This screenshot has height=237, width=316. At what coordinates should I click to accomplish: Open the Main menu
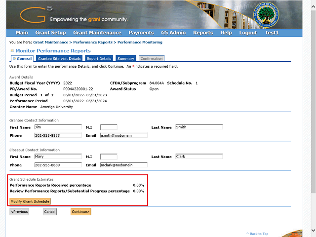22,33
